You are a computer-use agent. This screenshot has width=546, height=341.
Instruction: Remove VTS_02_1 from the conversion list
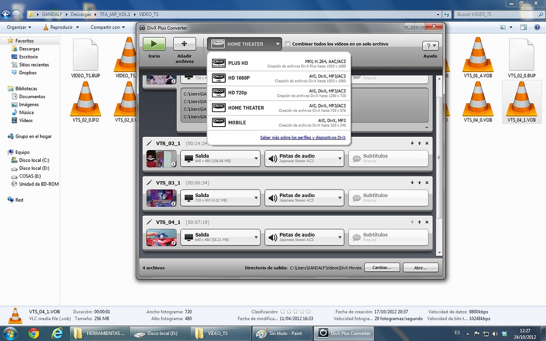[427, 143]
